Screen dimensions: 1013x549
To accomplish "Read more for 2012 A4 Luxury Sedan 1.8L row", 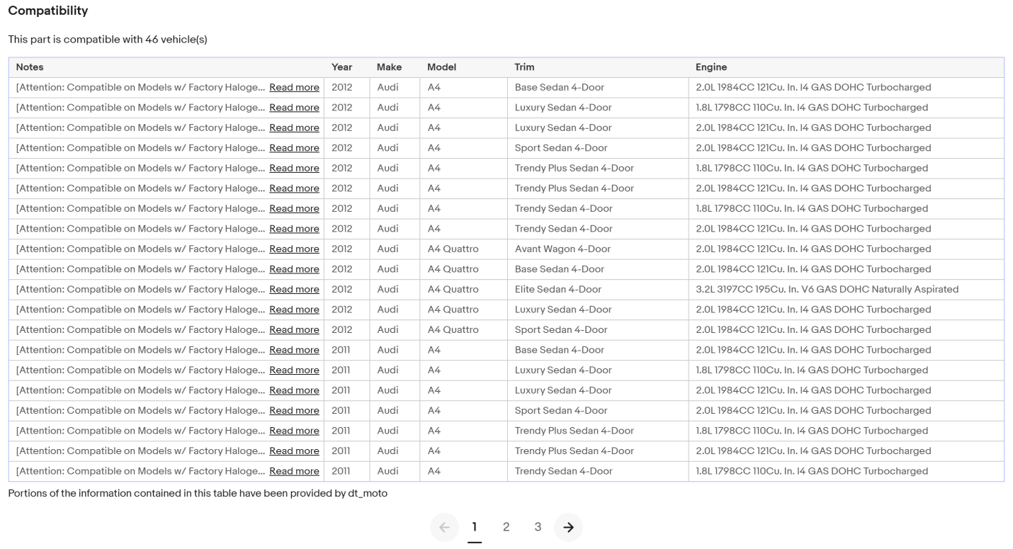I will tap(294, 108).
